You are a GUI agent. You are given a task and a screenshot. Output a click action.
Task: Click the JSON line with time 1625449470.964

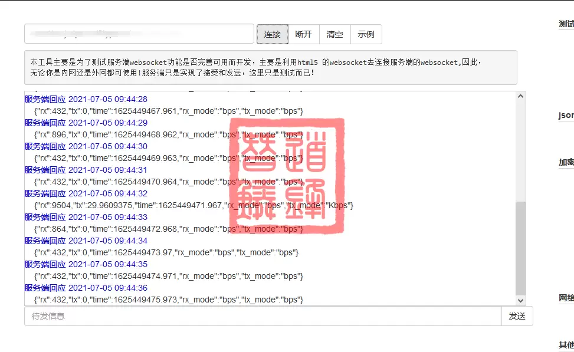coord(169,182)
